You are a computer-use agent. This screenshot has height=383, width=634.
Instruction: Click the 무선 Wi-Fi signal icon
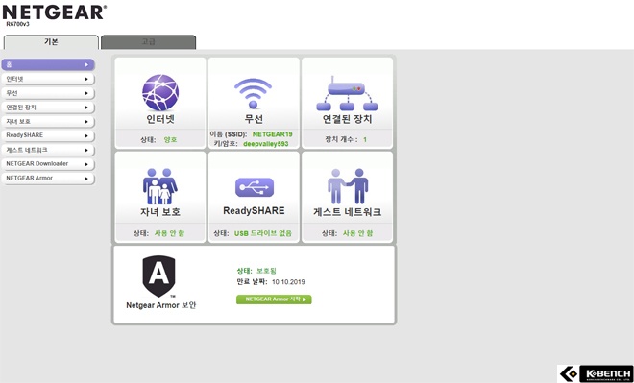pyautogui.click(x=253, y=93)
